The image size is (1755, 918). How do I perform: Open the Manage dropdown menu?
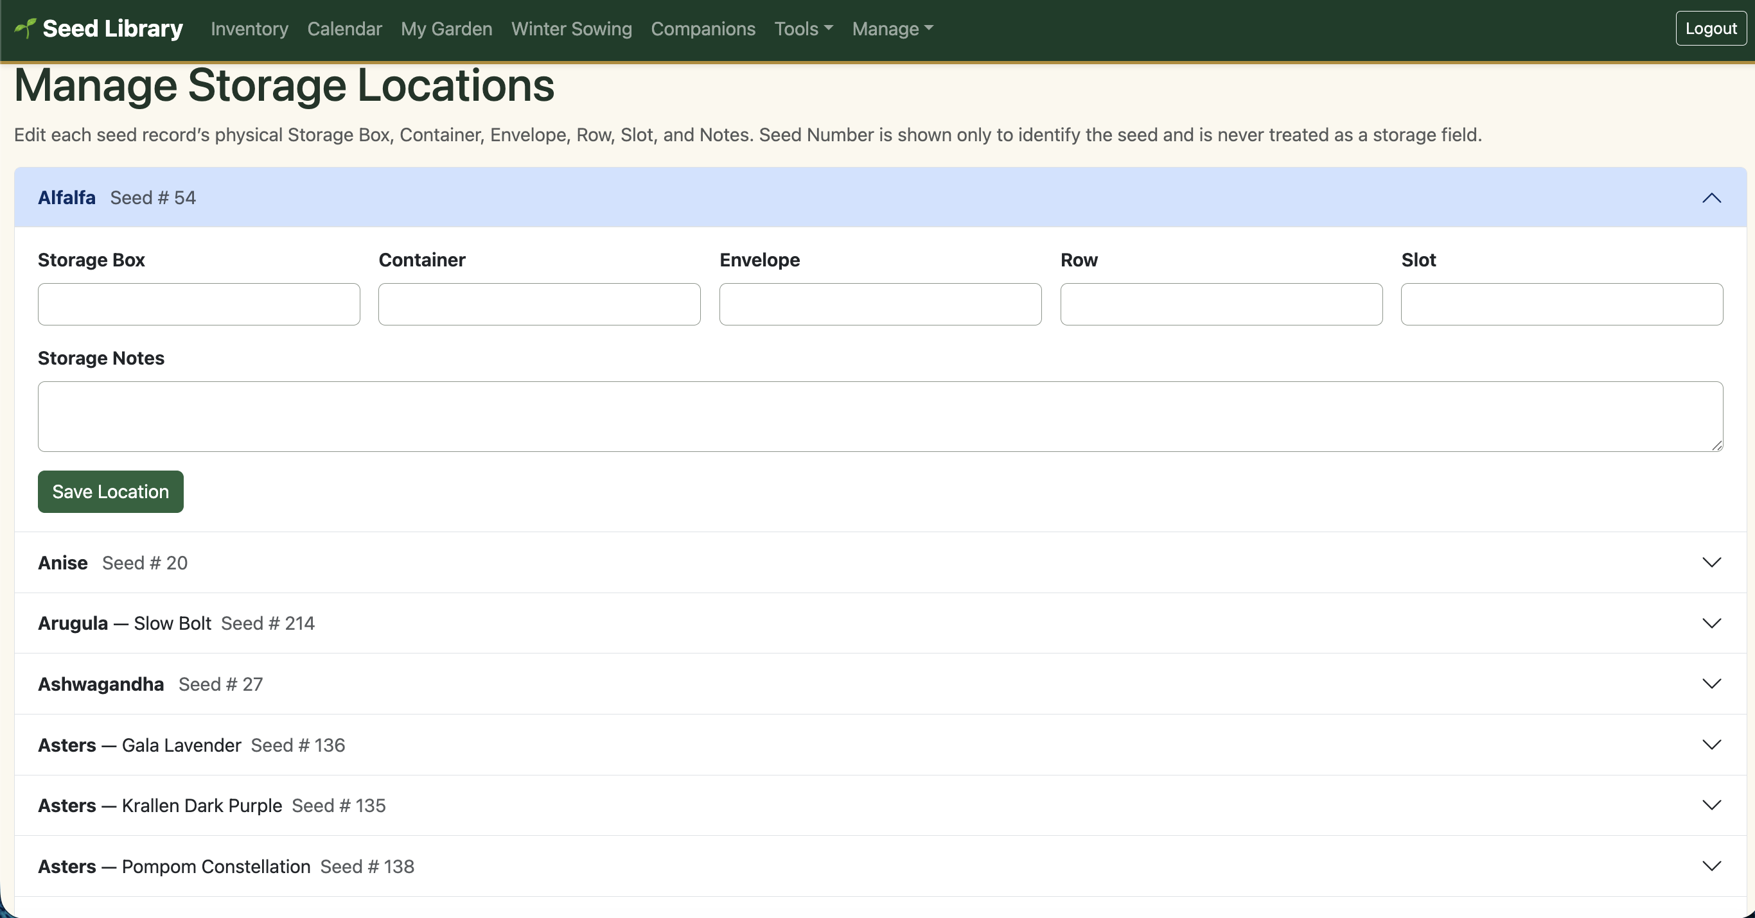tap(892, 29)
